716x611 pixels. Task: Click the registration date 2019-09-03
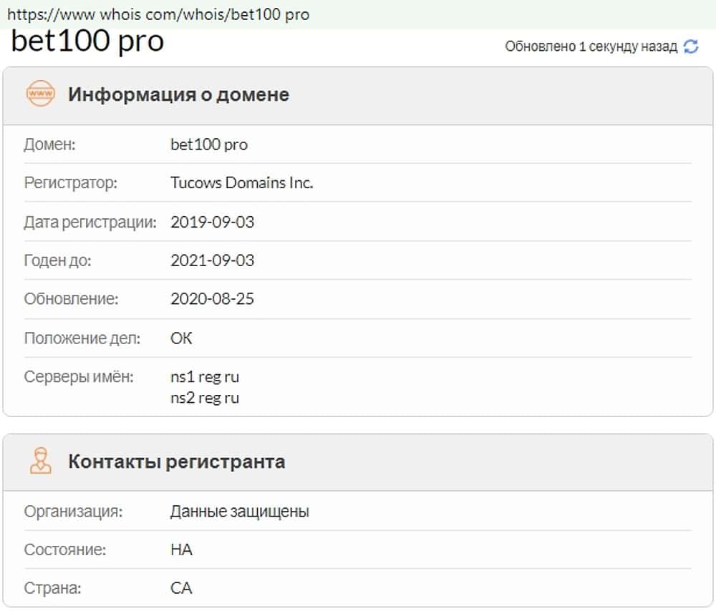coord(212,222)
